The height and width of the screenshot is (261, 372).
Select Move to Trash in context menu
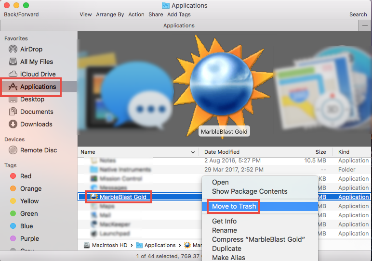coord(260,206)
